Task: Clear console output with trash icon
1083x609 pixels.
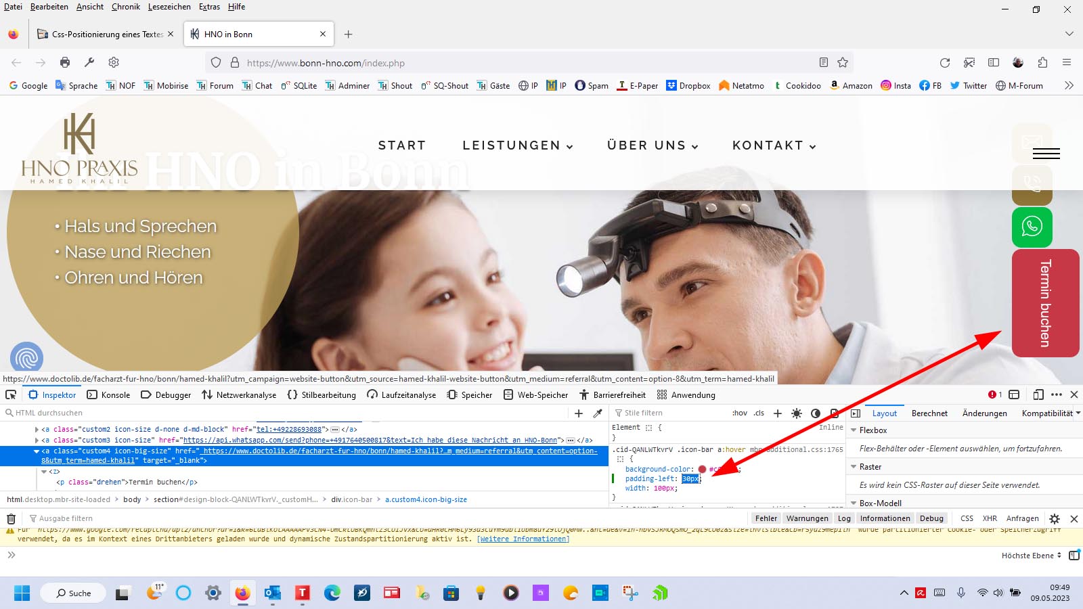Action: 11,518
